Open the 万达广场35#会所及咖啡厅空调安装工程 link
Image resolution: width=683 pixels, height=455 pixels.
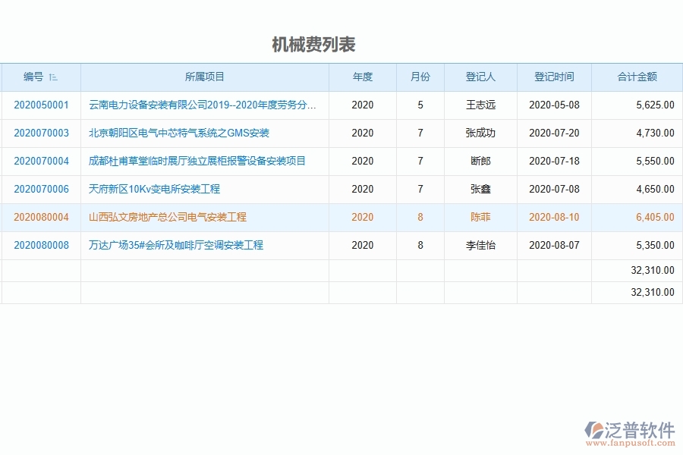point(175,246)
